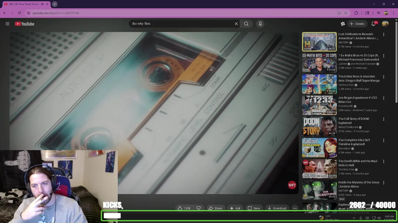The image size is (398, 223).
Task: View site information icon in address bar
Action: tap(28, 13)
